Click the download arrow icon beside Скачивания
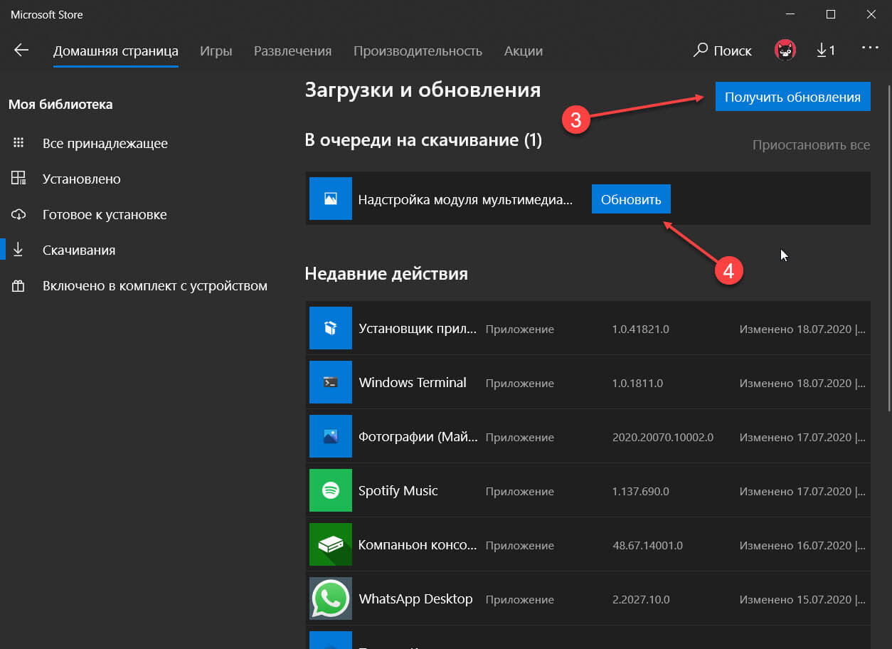 pos(18,250)
